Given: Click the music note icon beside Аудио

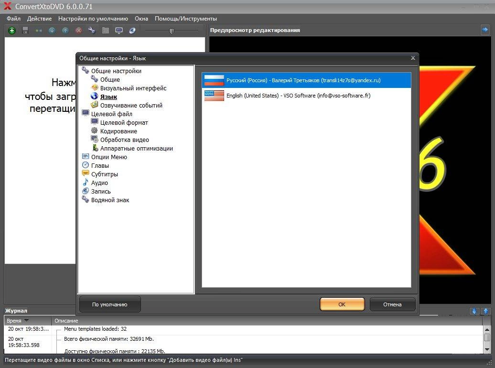Looking at the screenshot, I should click(86, 182).
